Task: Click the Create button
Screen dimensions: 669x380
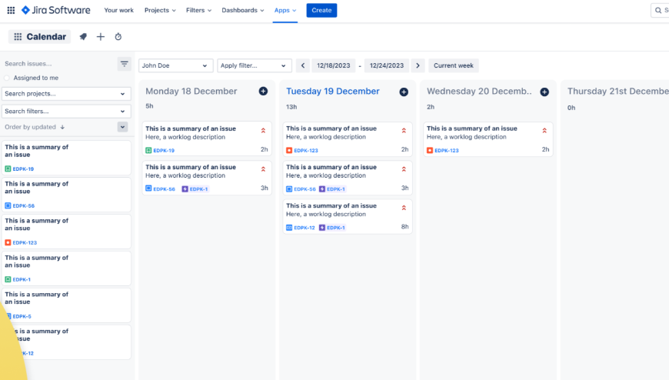Action: pyautogui.click(x=321, y=11)
